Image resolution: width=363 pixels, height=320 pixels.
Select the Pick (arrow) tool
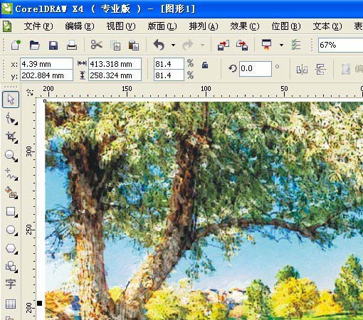11,100
